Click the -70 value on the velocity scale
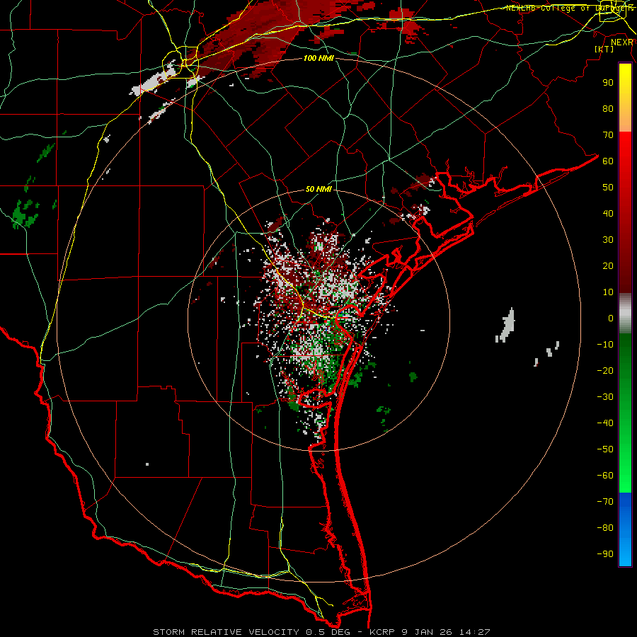The width and height of the screenshot is (637, 637). (605, 502)
